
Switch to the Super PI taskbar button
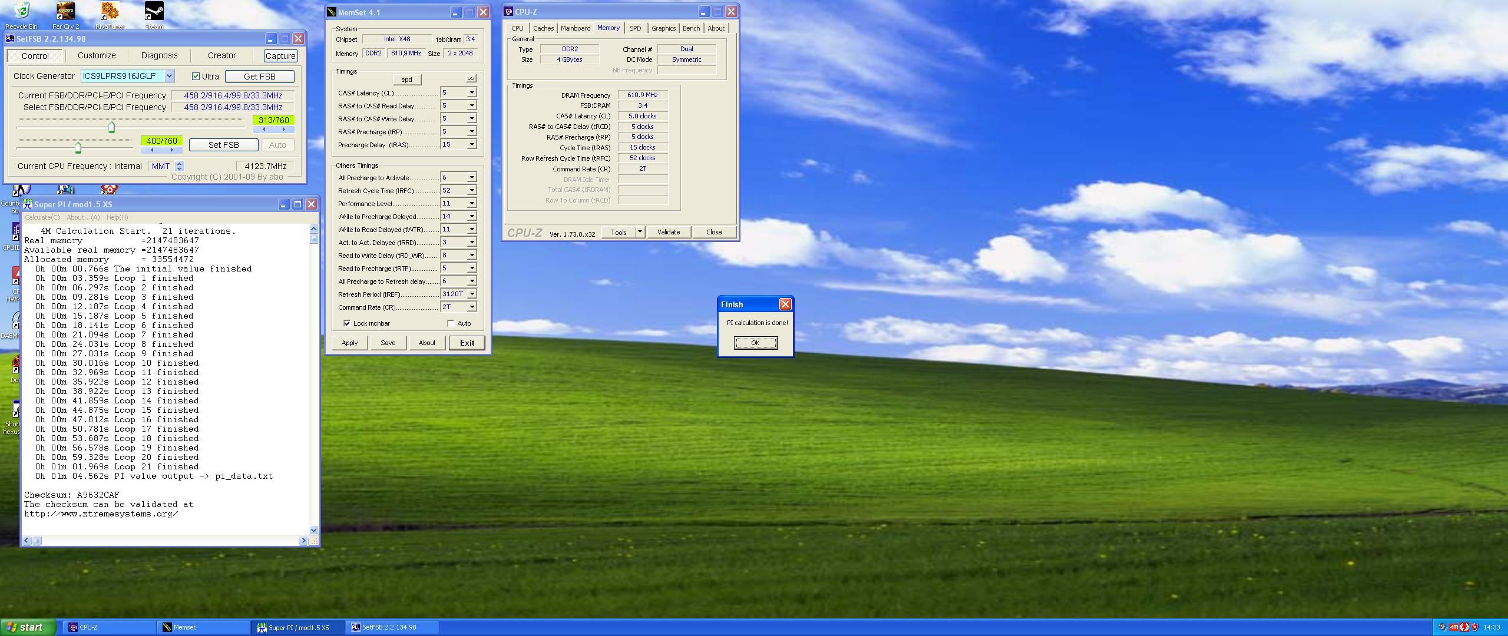[x=298, y=627]
